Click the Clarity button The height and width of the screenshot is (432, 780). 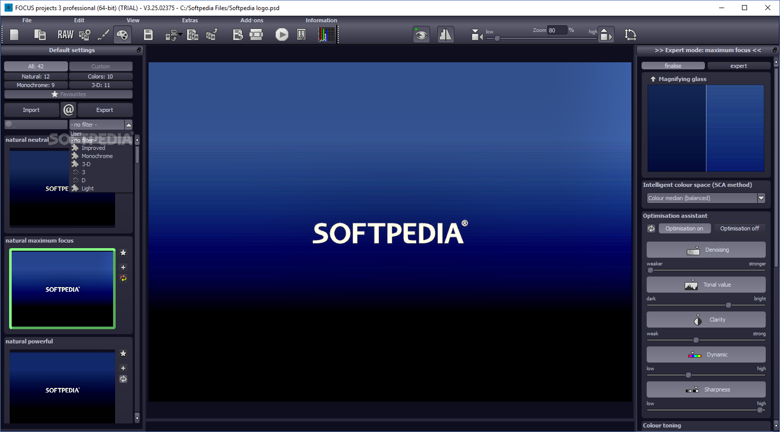click(706, 320)
